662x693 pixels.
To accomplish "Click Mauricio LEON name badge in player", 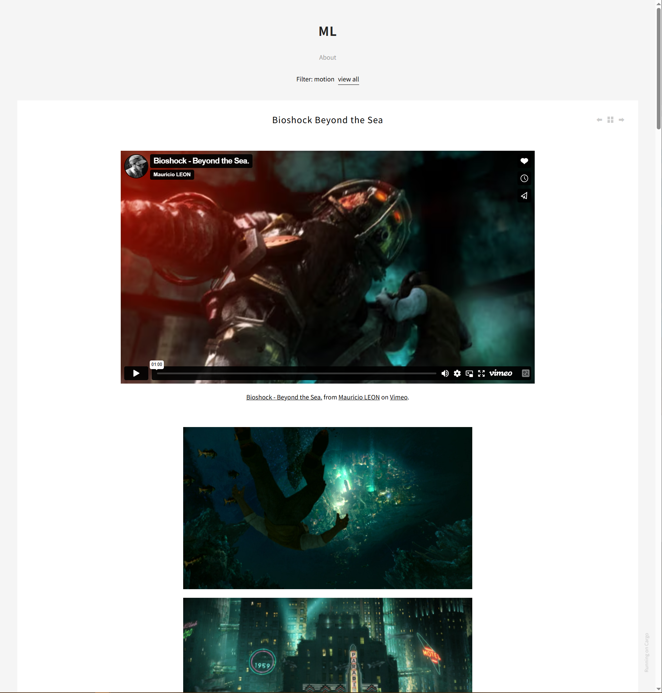I will coord(172,174).
